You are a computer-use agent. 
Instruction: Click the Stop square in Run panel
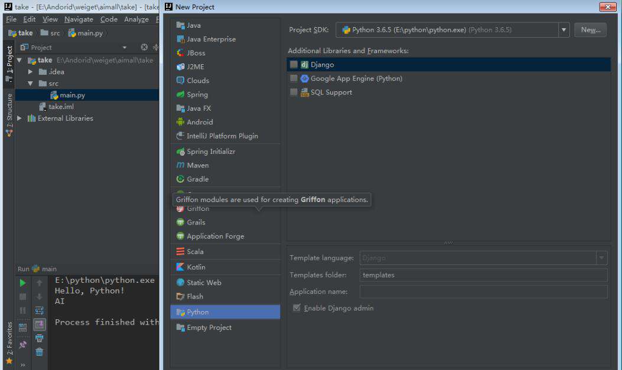[x=22, y=297]
